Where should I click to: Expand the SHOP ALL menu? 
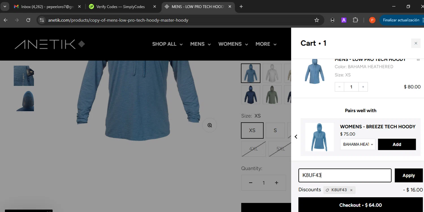click(x=167, y=44)
